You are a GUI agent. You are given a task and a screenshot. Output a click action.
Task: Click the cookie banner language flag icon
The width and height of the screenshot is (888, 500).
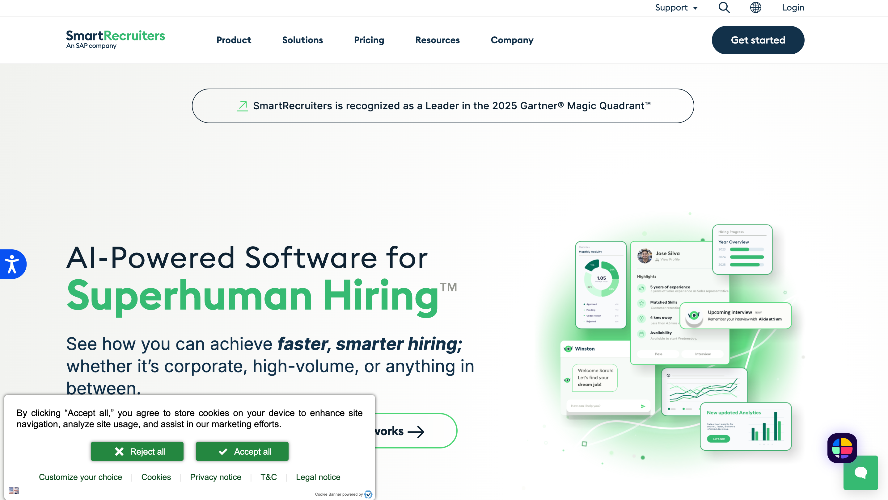point(14,490)
